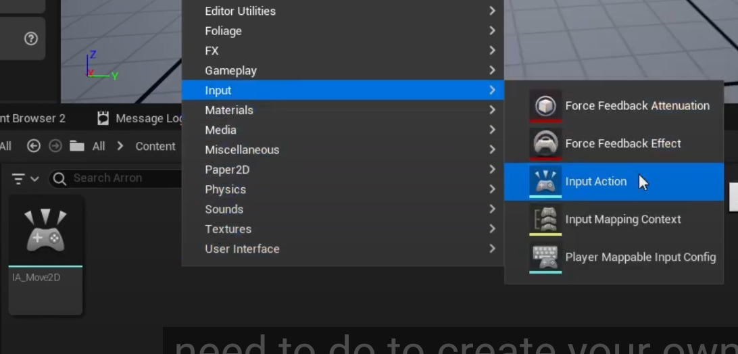This screenshot has height=354, width=738.
Task: Open the User Interface submenu
Action: [343, 249]
